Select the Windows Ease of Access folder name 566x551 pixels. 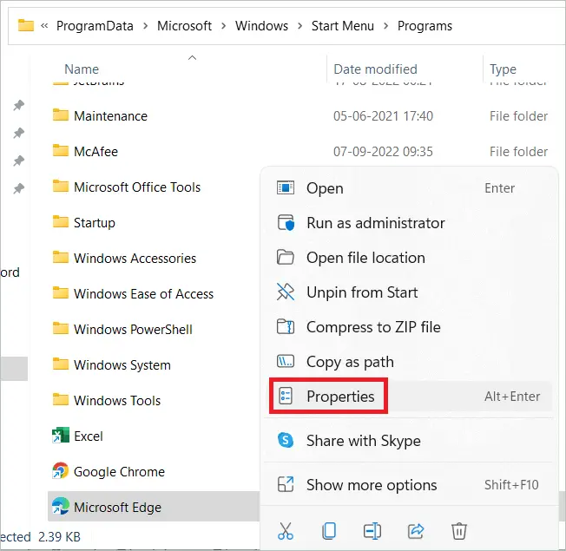click(143, 294)
